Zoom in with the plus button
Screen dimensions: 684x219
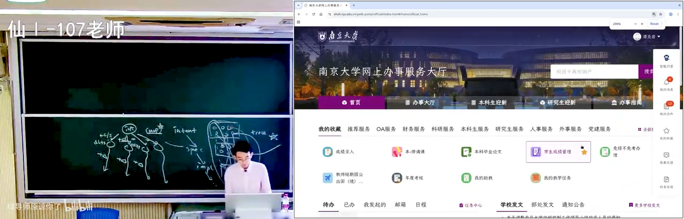click(x=642, y=24)
